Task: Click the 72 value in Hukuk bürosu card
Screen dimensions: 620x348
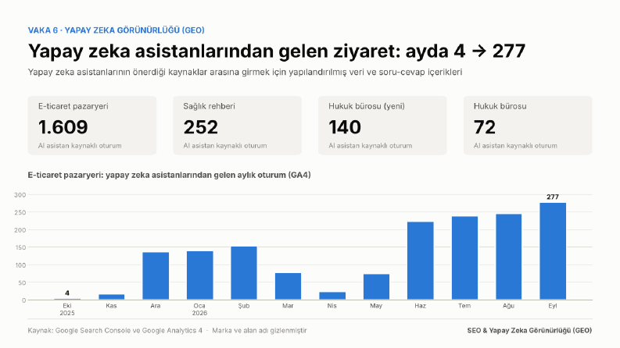Action: [485, 127]
